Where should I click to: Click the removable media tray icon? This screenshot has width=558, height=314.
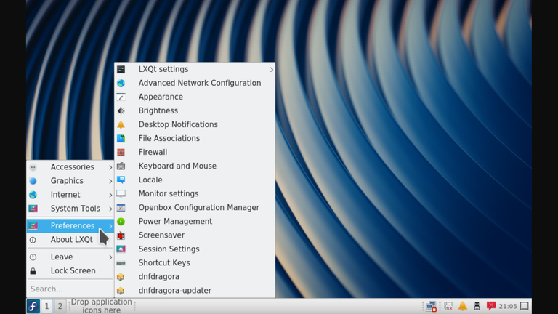[477, 306]
